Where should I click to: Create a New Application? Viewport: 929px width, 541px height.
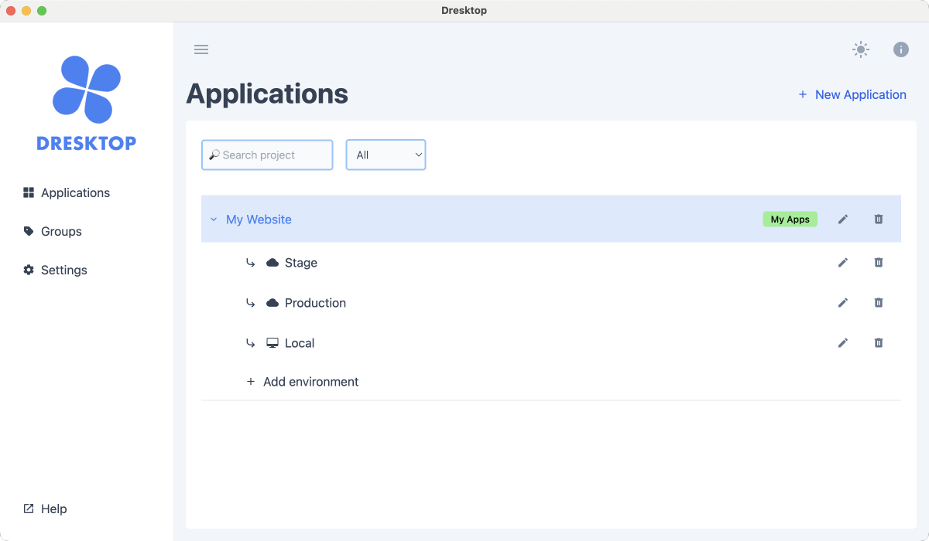(852, 94)
